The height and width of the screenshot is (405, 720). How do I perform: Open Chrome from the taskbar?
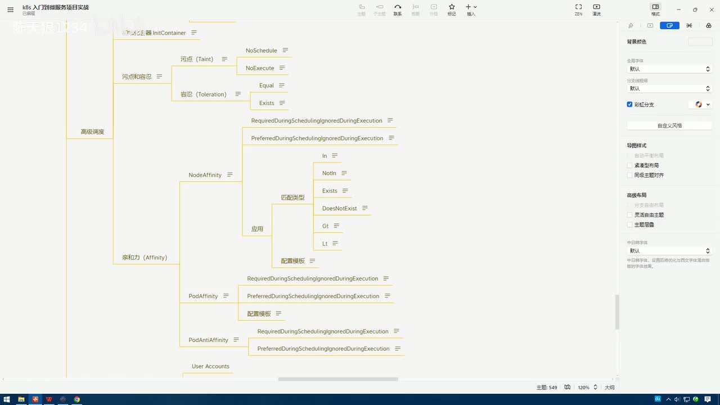pos(77,399)
